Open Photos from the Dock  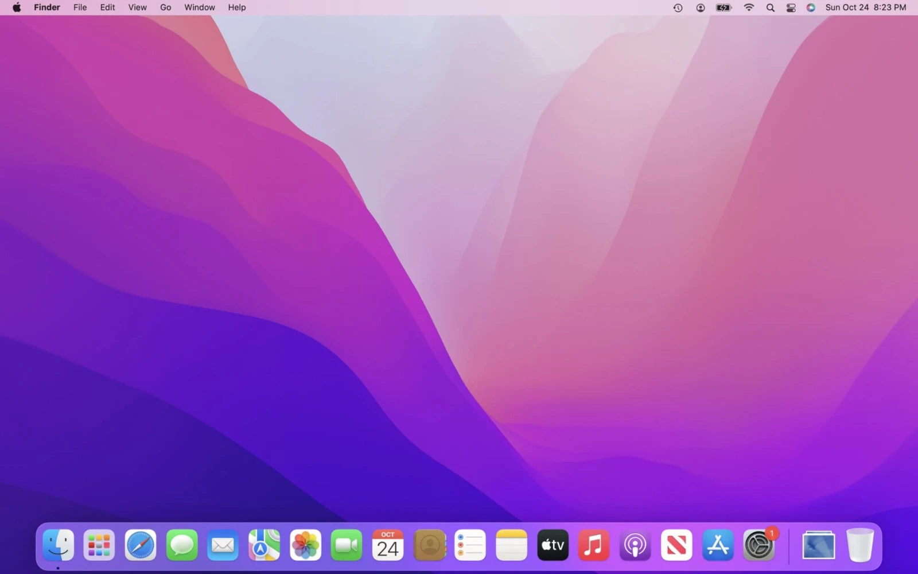[x=305, y=545]
